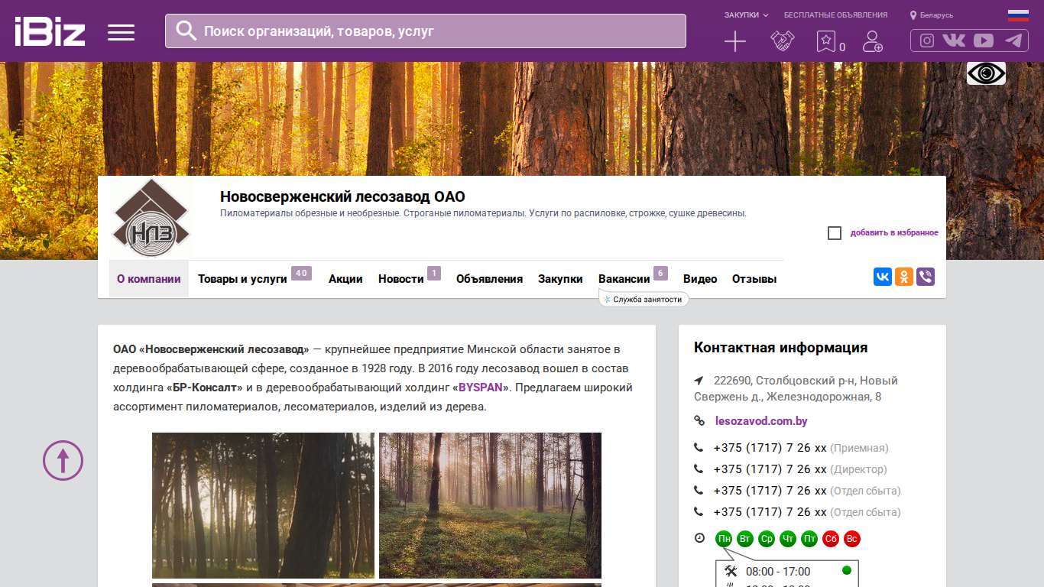Click the company НЛЗ logo
The image size is (1044, 587).
(x=151, y=218)
